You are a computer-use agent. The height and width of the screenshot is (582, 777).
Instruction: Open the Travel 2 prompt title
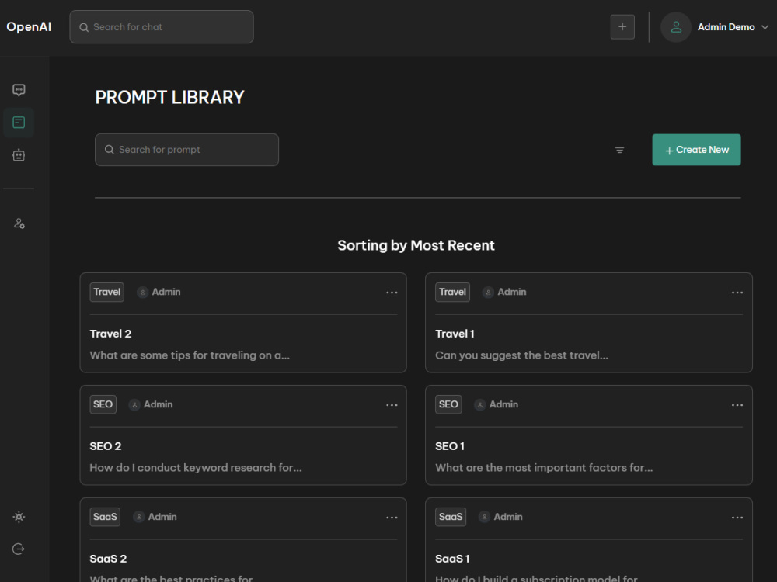(110, 334)
